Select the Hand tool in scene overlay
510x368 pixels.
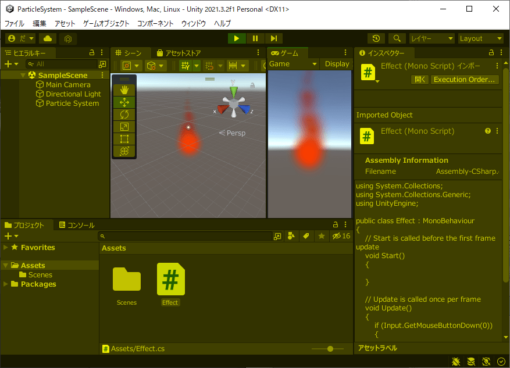pyautogui.click(x=124, y=90)
